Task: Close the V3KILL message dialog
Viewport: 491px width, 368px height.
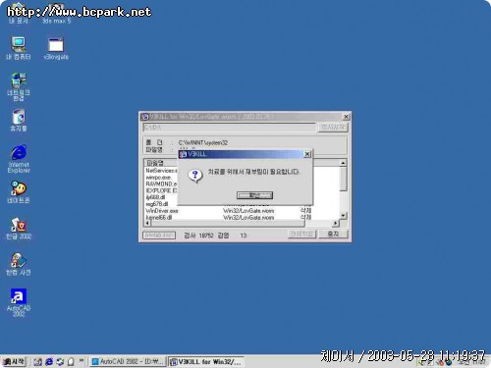Action: point(307,154)
